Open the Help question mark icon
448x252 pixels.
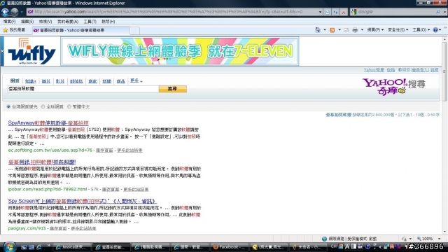pyautogui.click(x=435, y=29)
